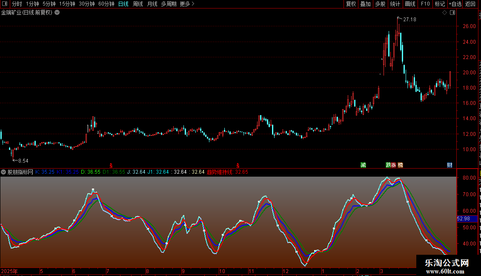Click the 52.98 value on indicator axis

[x=464, y=219]
